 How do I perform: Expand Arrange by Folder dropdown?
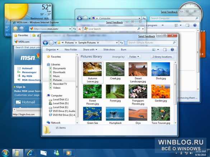coord(134,57)
